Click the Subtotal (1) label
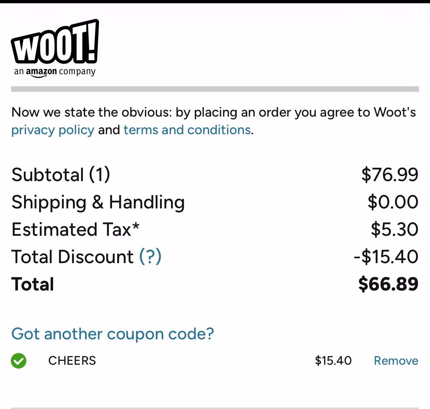Viewport: 430px width, 409px height. (x=61, y=175)
